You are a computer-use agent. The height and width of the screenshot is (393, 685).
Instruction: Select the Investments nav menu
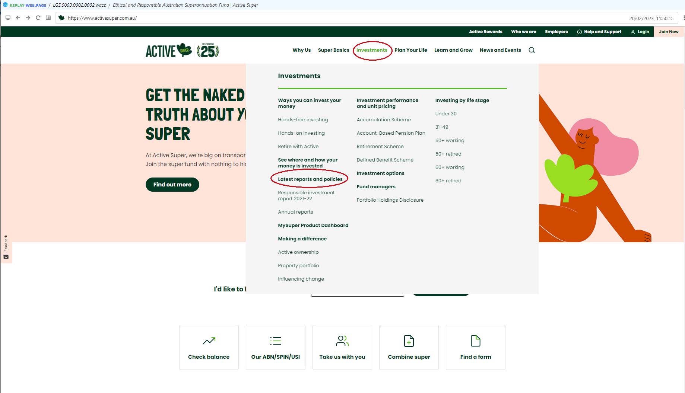click(372, 50)
